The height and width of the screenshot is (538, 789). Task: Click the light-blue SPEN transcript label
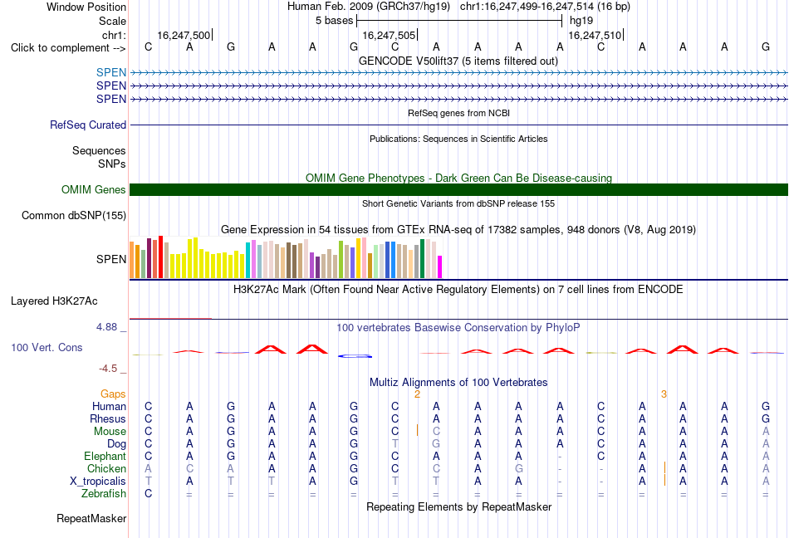point(111,72)
